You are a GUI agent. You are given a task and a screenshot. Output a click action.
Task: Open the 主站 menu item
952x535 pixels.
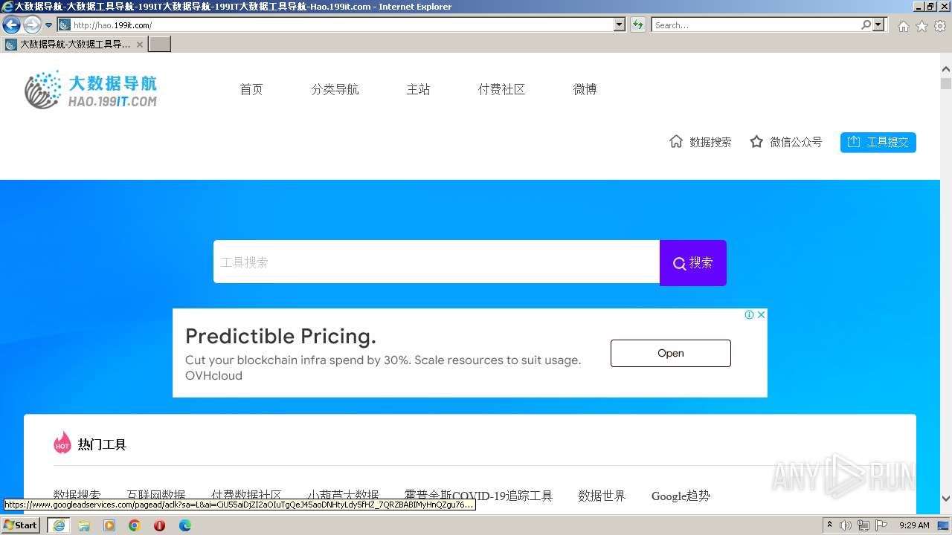point(418,89)
